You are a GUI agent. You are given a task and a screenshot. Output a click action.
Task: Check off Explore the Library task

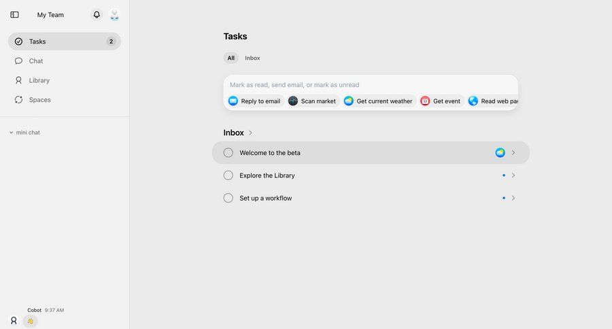pyautogui.click(x=228, y=175)
